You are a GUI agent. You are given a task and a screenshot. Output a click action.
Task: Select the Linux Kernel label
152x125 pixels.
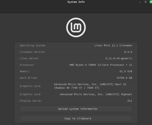tap(29, 58)
